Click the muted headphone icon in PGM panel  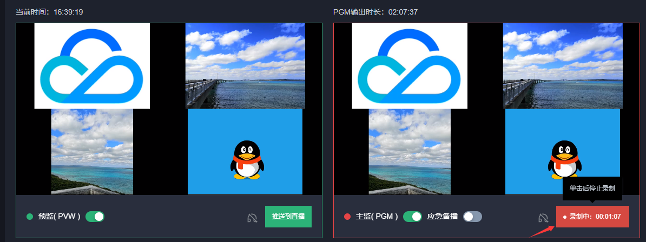543,218
